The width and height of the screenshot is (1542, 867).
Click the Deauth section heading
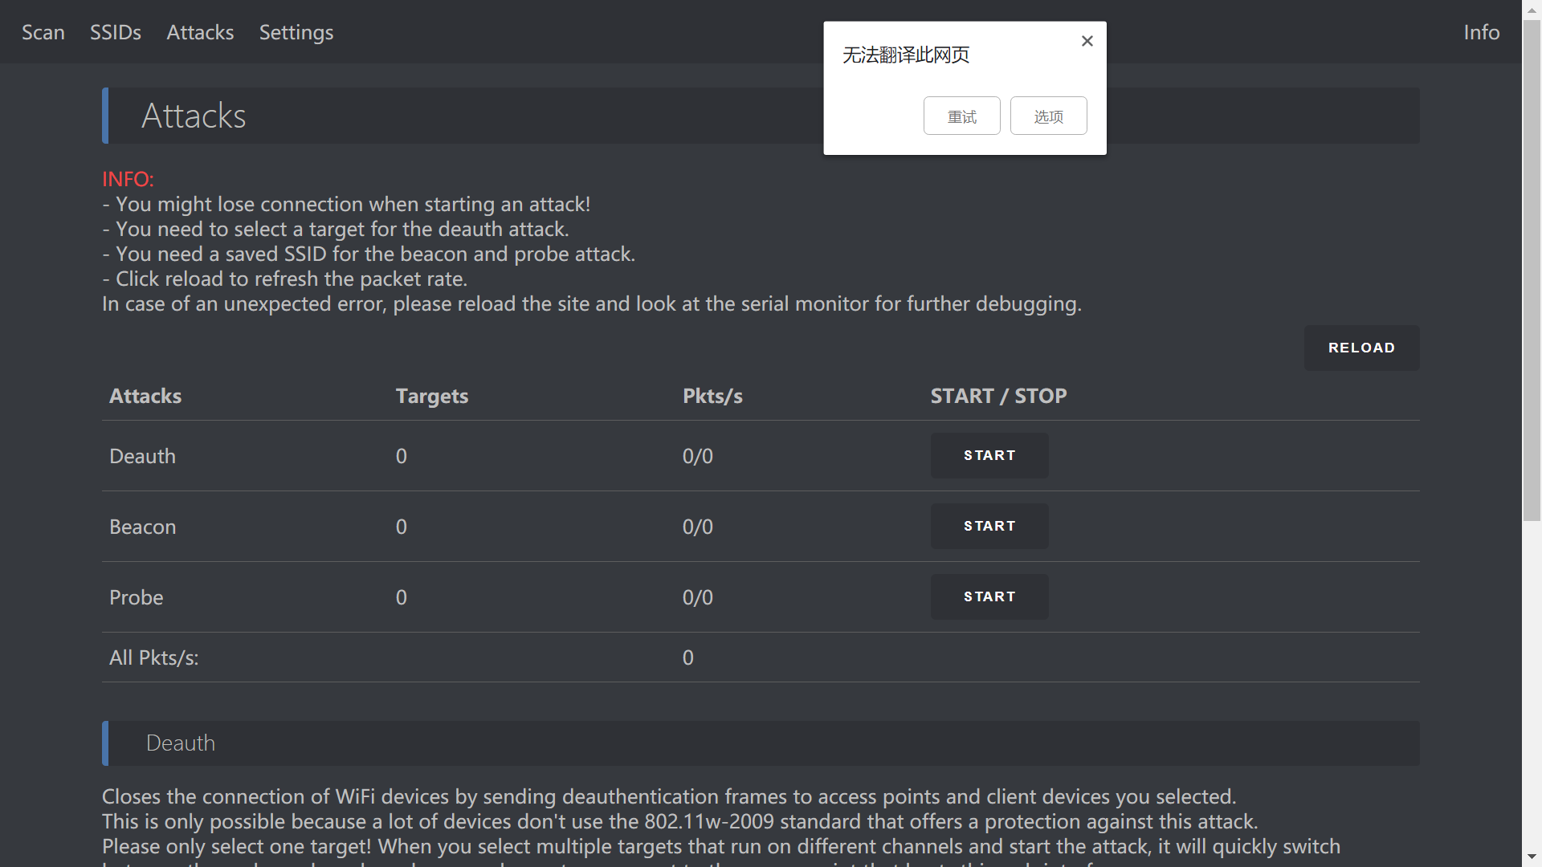[x=181, y=743]
